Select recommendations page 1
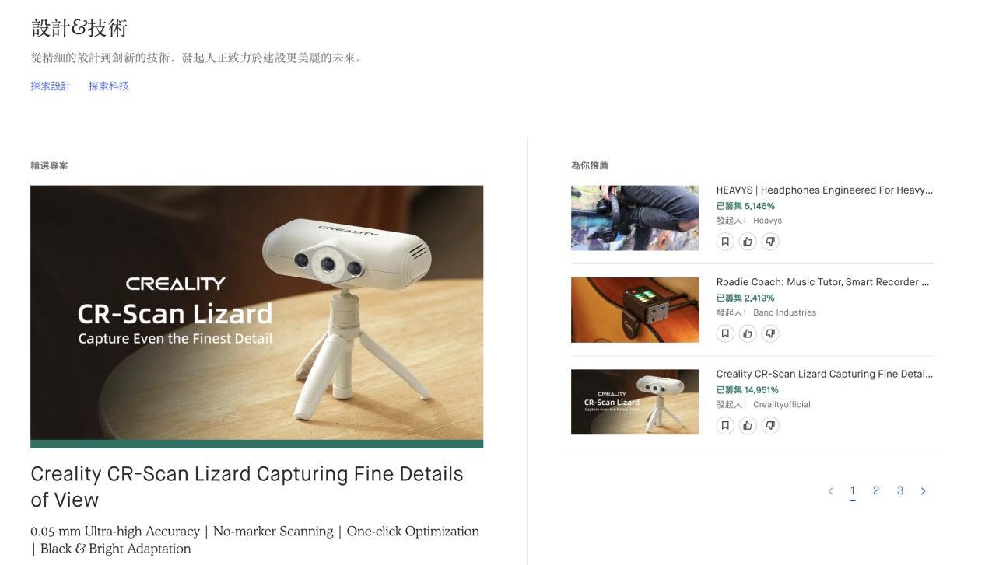 pyautogui.click(x=853, y=490)
